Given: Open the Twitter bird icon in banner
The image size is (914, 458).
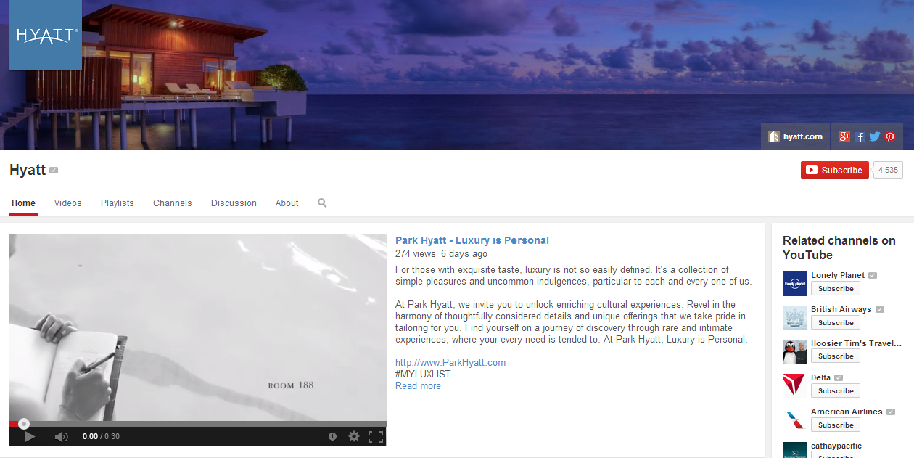Looking at the screenshot, I should pyautogui.click(x=875, y=136).
